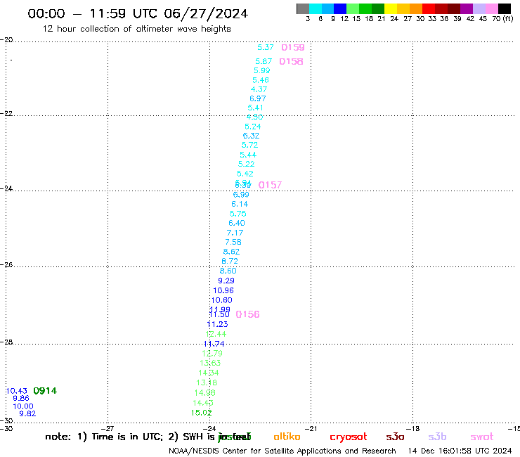Select the 9.82 reading

[27, 413]
